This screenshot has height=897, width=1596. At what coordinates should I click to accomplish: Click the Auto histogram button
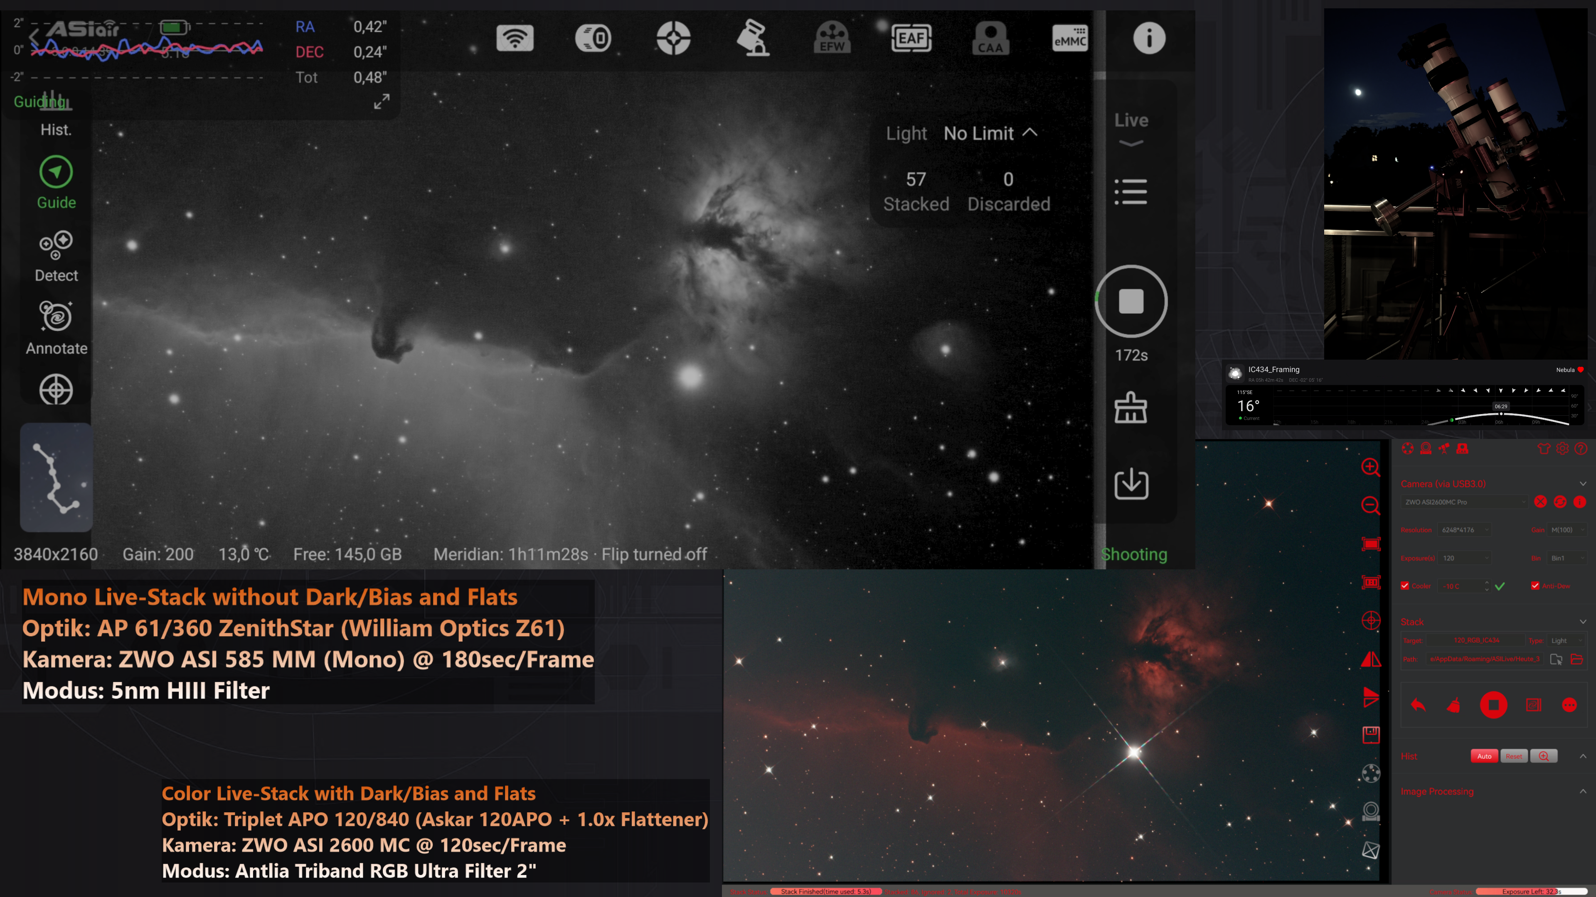pos(1485,756)
